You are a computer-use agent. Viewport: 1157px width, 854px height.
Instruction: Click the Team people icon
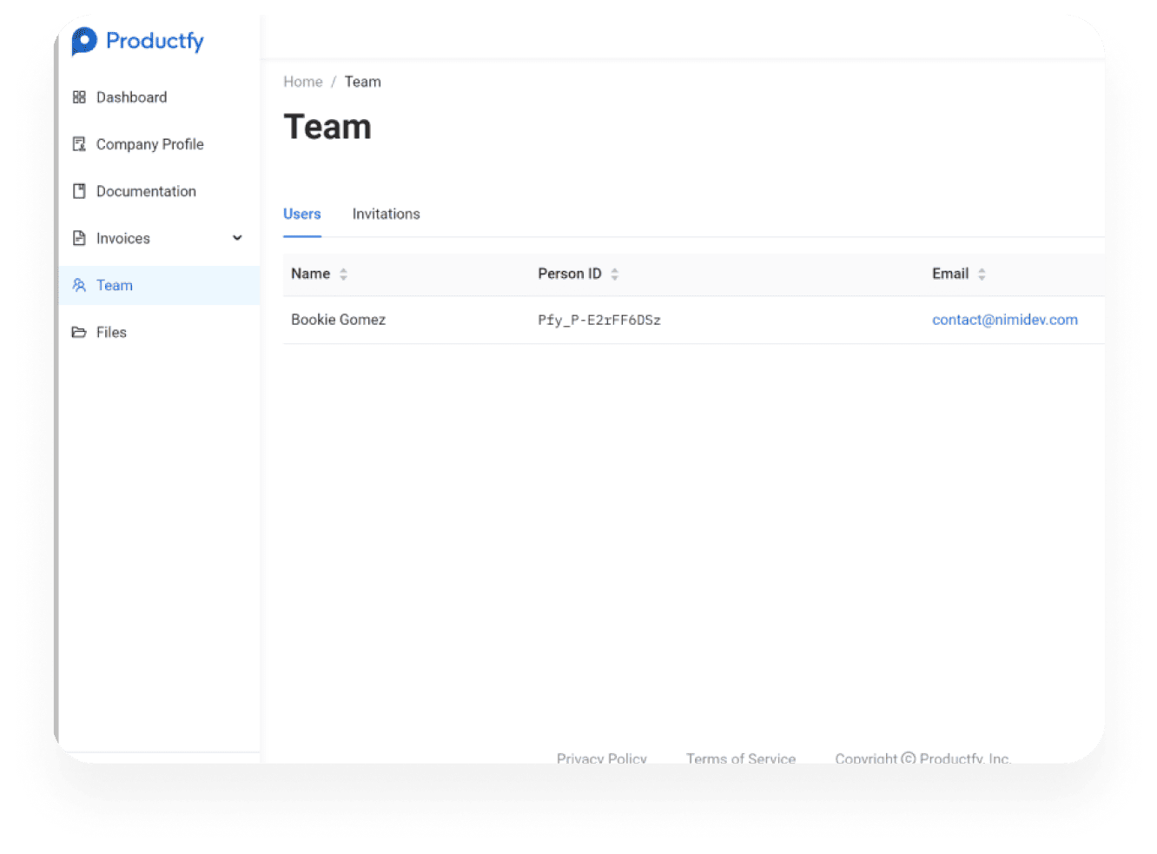point(79,285)
